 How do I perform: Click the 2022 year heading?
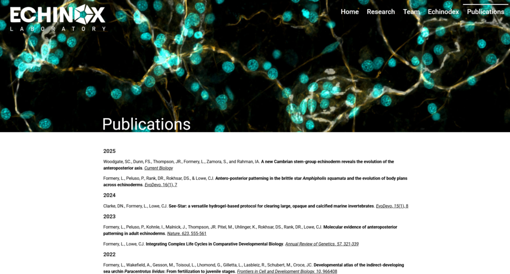click(x=109, y=255)
